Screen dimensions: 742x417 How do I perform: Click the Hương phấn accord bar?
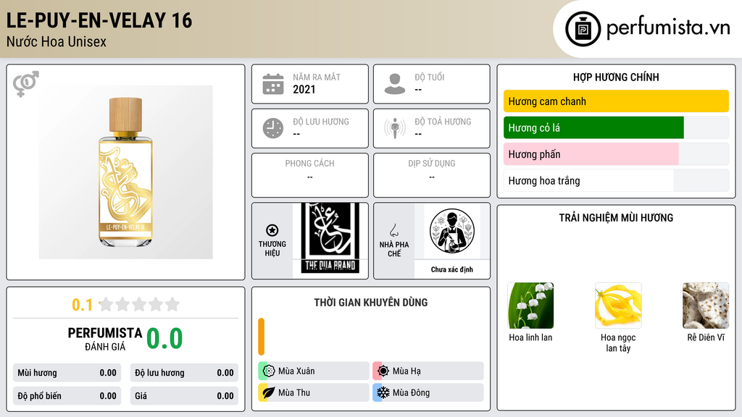coord(616,154)
